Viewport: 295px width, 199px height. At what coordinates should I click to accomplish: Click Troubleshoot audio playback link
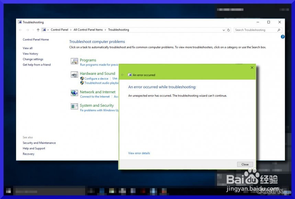101,83
